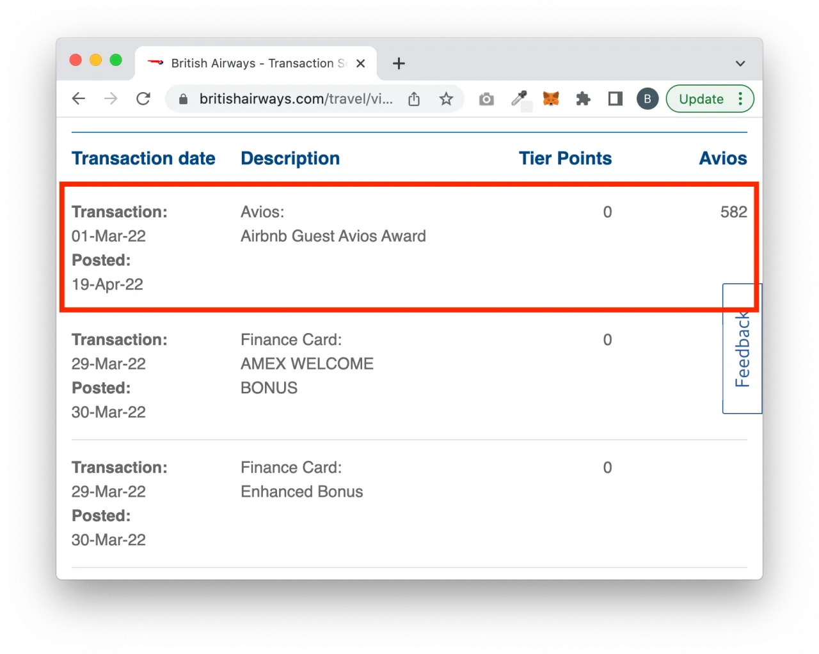
Task: Click Tier Points 0 in AMEX WELCOME row
Action: (x=608, y=339)
